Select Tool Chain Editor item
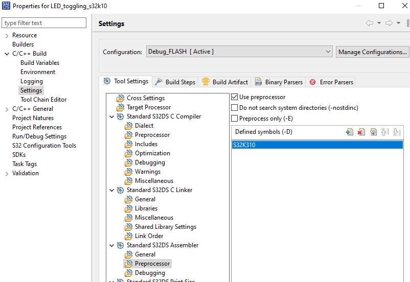 [x=43, y=100]
